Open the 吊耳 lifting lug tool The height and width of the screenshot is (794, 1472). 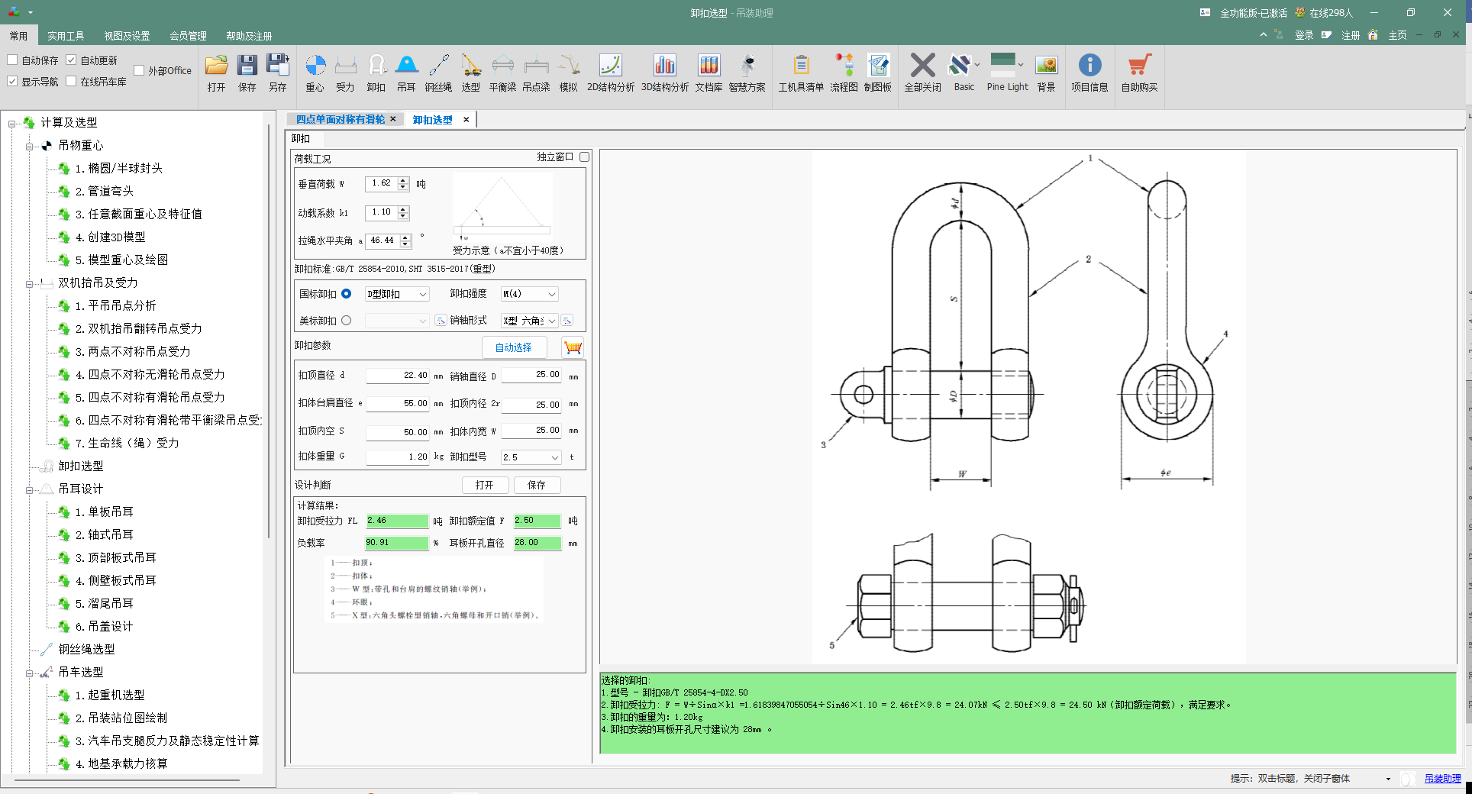[407, 73]
